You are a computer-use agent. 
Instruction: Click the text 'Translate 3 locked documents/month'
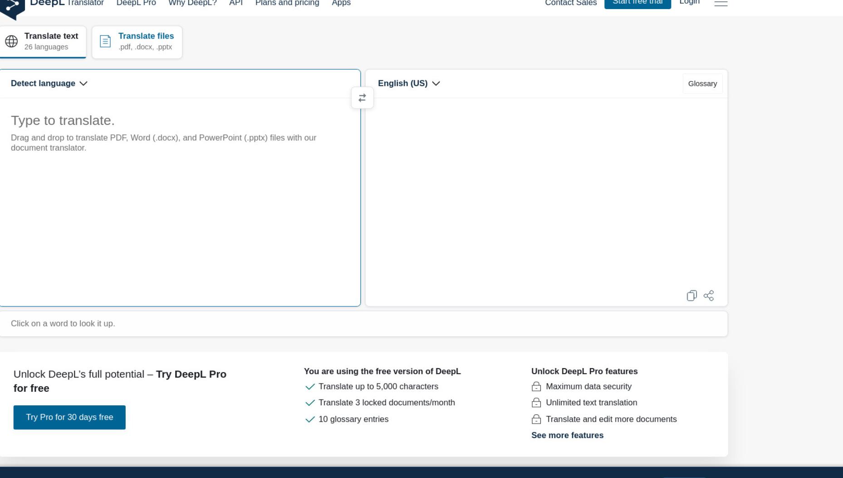pyautogui.click(x=387, y=403)
